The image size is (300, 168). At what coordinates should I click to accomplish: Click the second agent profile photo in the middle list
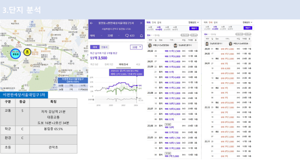click(x=175, y=45)
